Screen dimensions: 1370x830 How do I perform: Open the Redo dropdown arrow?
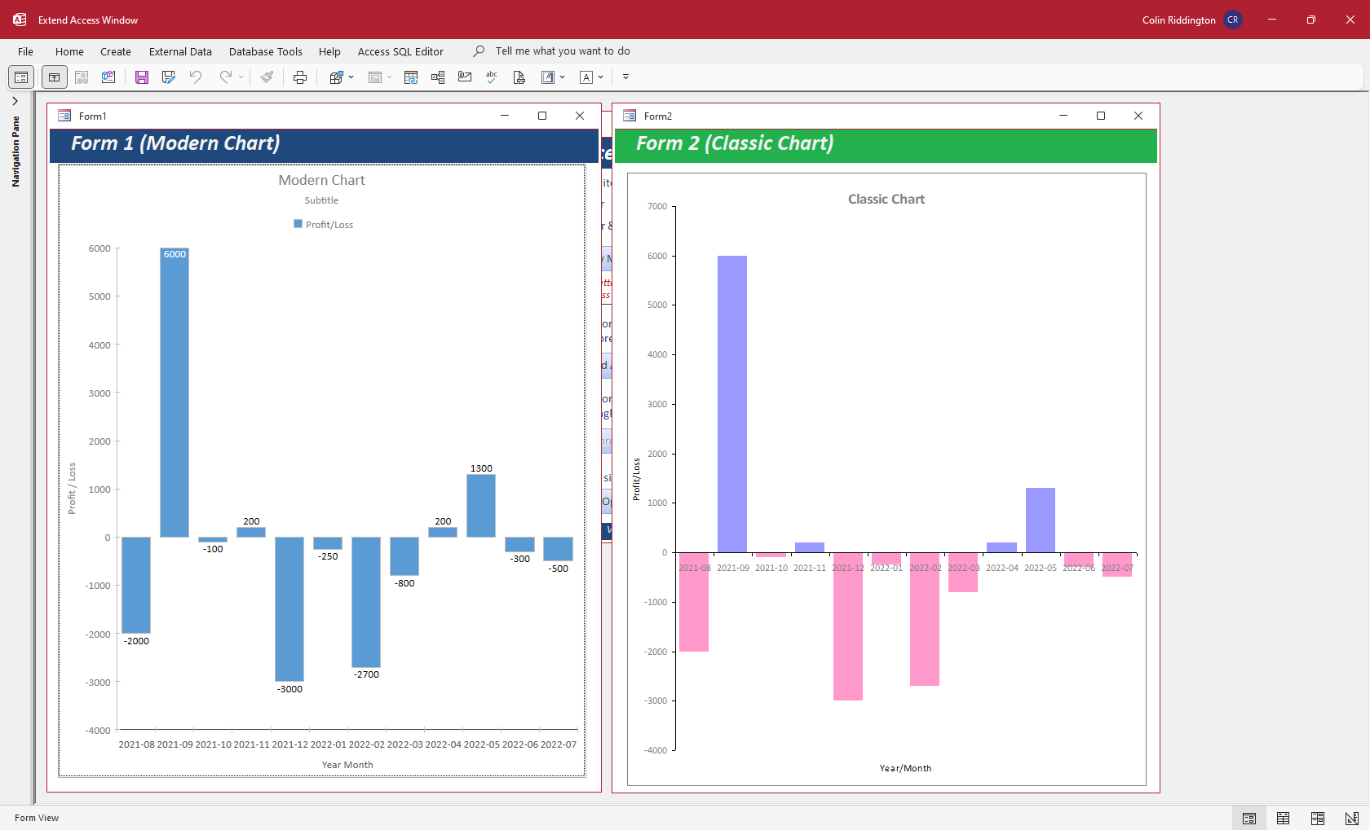241,77
